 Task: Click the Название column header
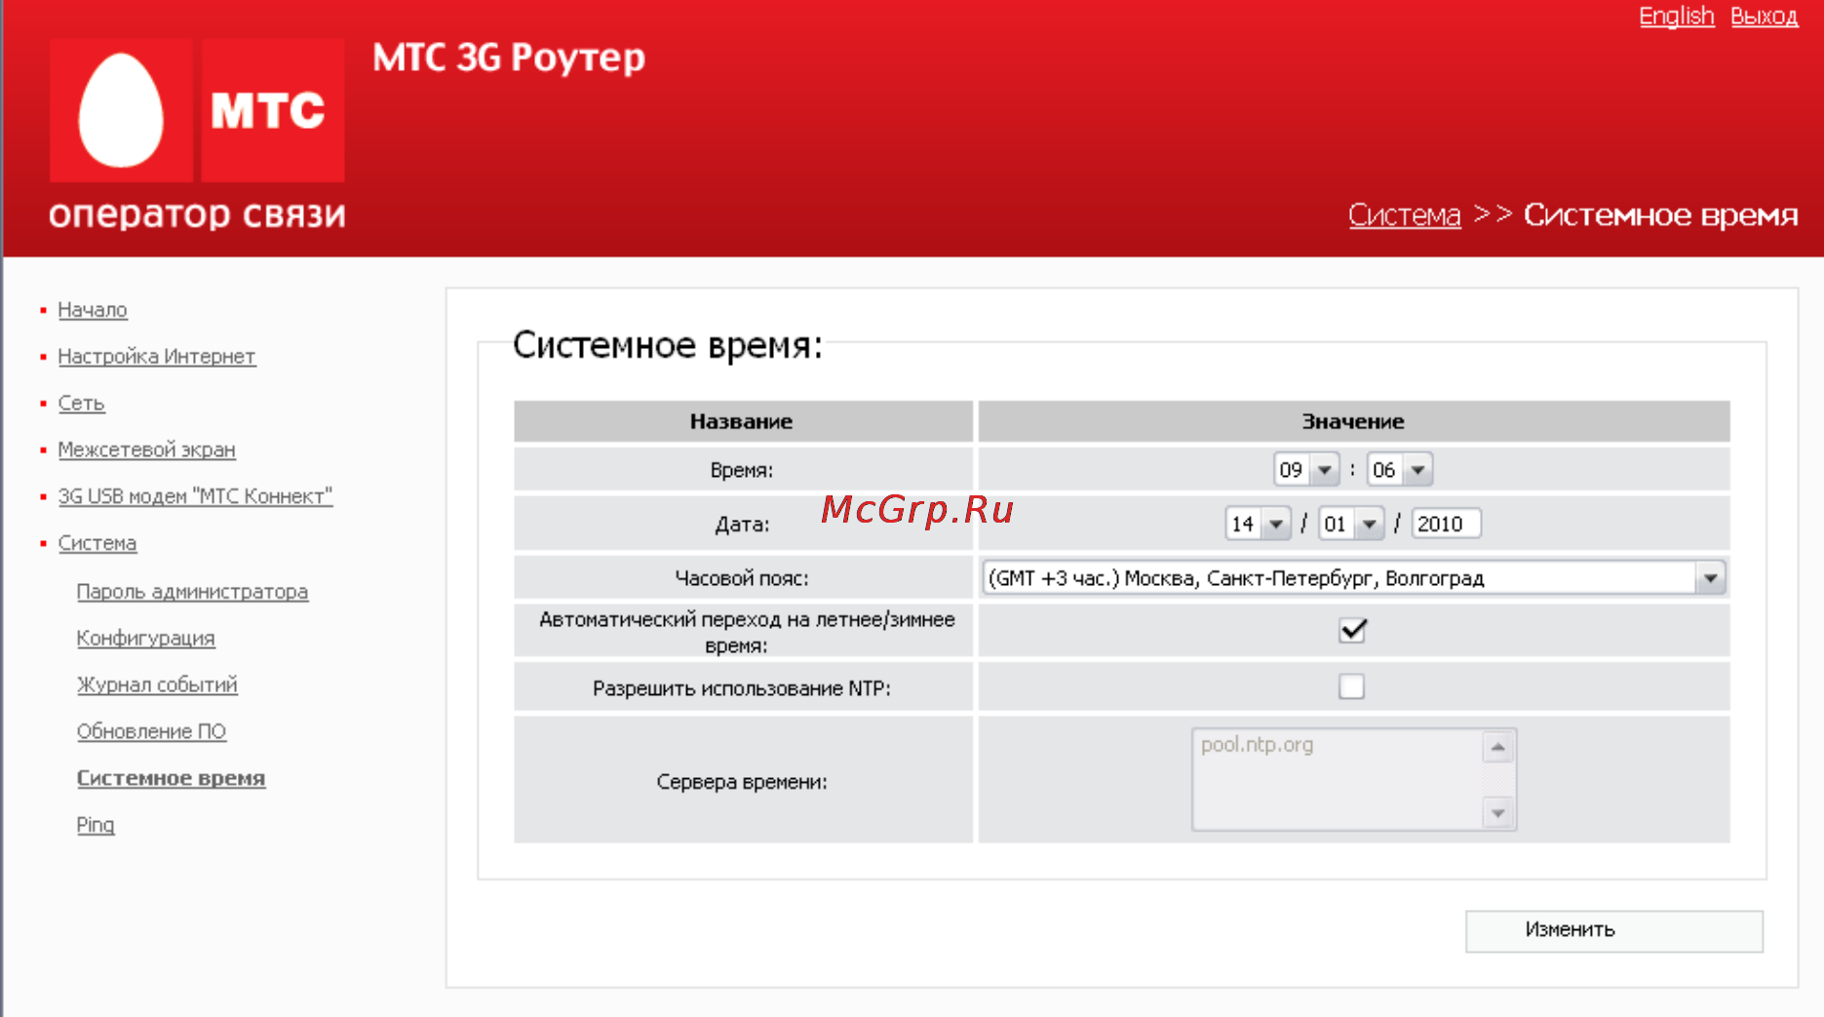coord(743,421)
